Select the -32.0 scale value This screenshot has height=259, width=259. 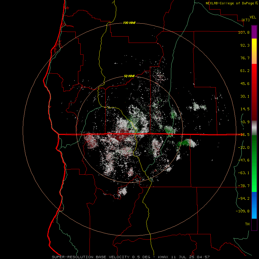click(x=244, y=148)
